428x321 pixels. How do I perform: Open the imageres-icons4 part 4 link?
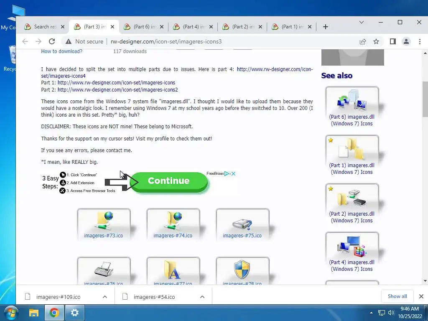177,73
